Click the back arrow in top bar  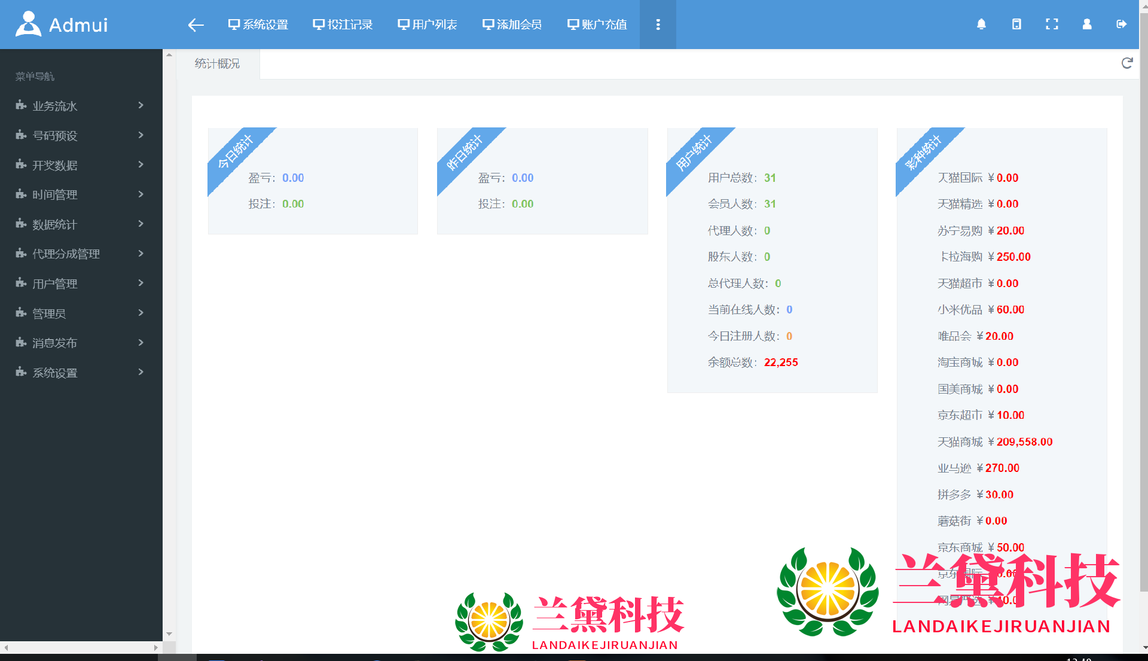point(196,25)
